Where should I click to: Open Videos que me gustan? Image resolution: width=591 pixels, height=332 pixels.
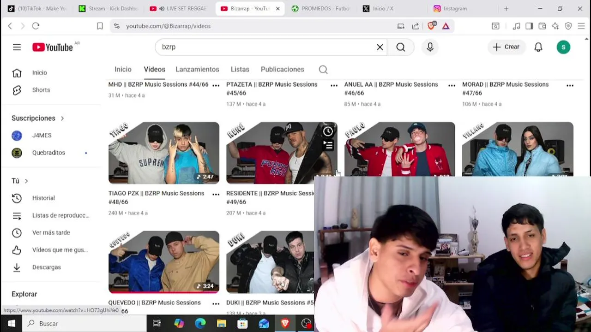(51, 250)
